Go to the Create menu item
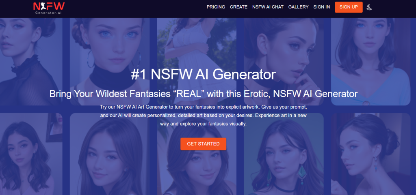The height and width of the screenshot is (195, 416). point(238,7)
